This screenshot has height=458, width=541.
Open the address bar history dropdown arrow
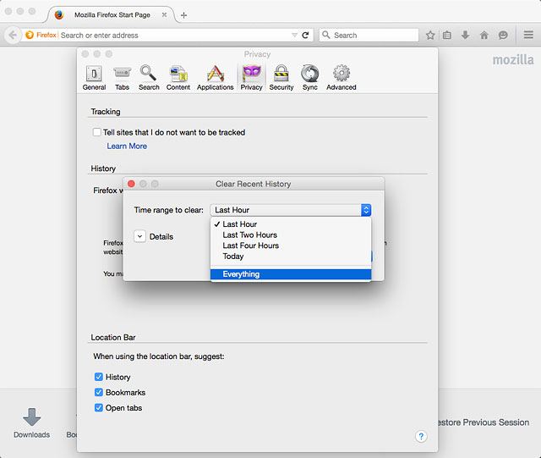(x=294, y=35)
